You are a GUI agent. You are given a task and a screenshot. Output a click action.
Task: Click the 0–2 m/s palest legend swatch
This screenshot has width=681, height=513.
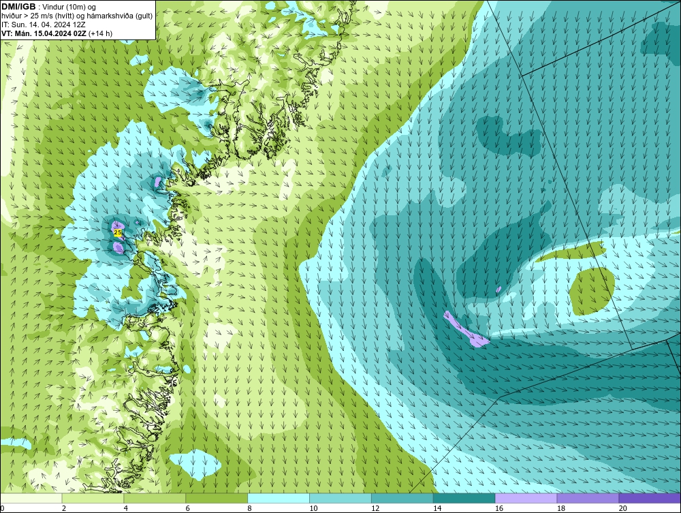click(31, 498)
